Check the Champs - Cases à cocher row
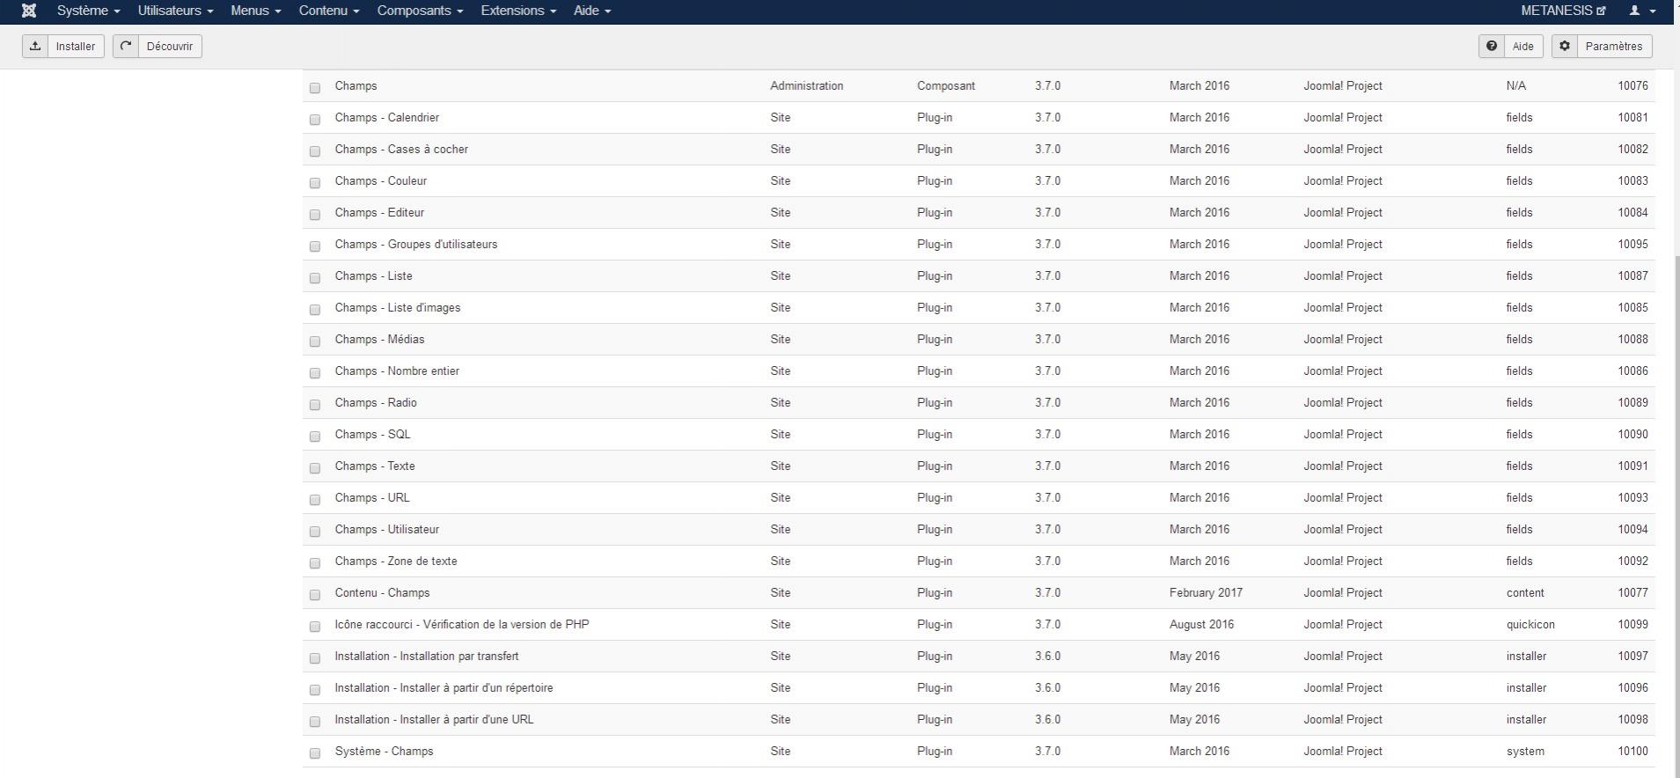The height and width of the screenshot is (778, 1680). [315, 150]
